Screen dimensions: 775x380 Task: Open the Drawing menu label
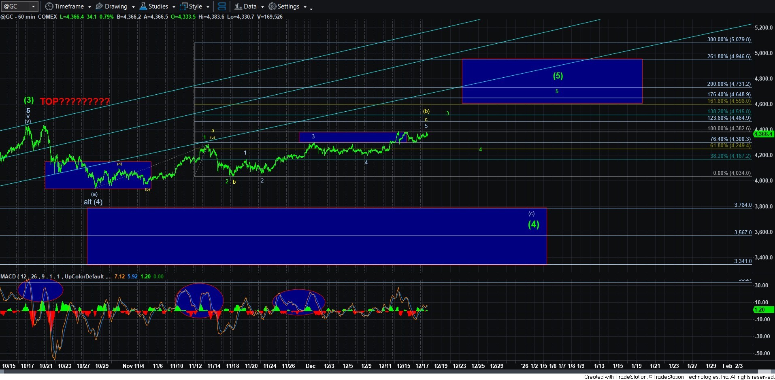116,6
